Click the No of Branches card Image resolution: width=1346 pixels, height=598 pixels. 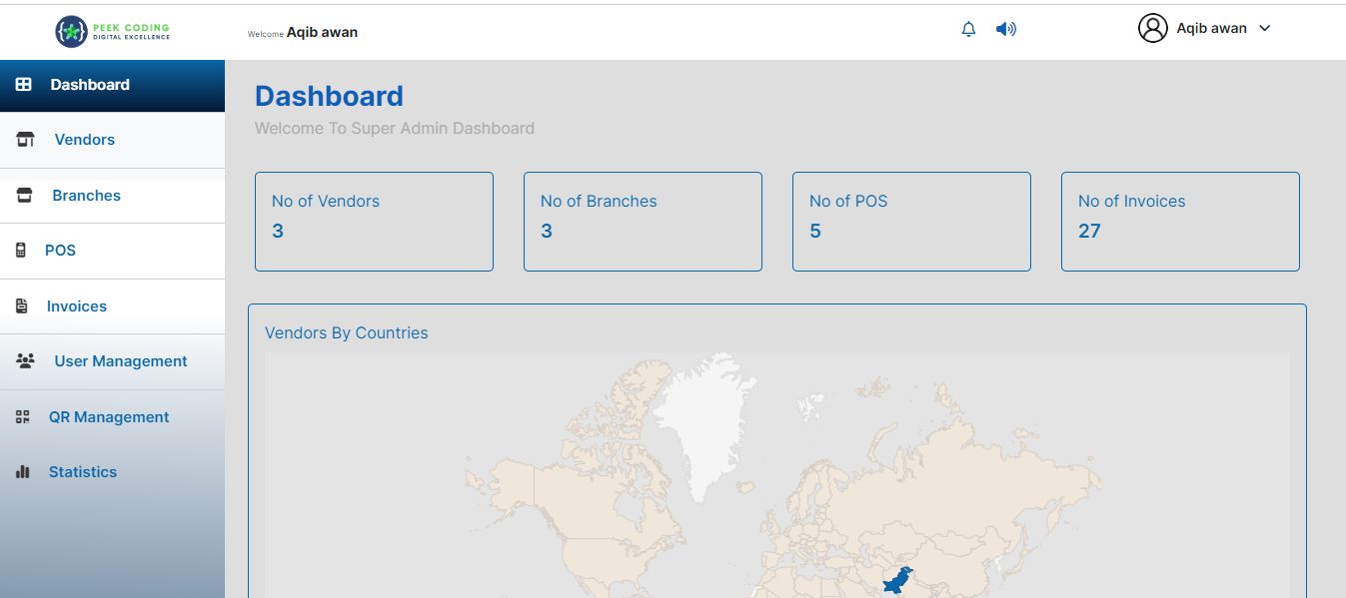click(643, 221)
